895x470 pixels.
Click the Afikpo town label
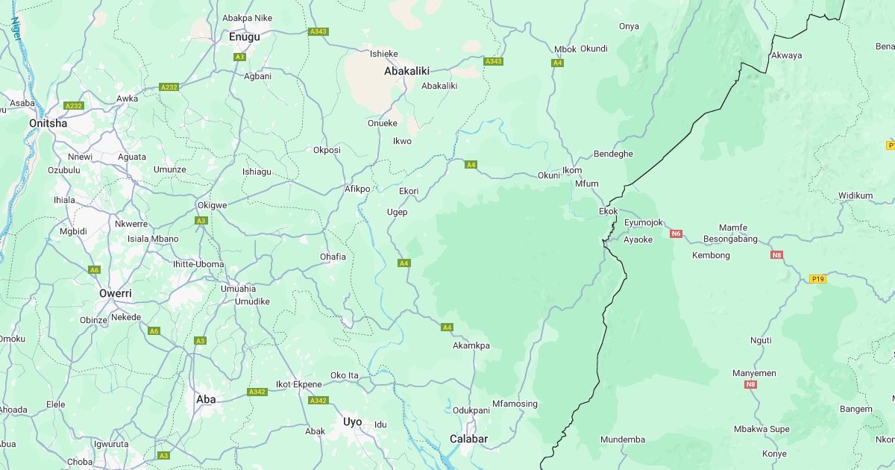357,189
